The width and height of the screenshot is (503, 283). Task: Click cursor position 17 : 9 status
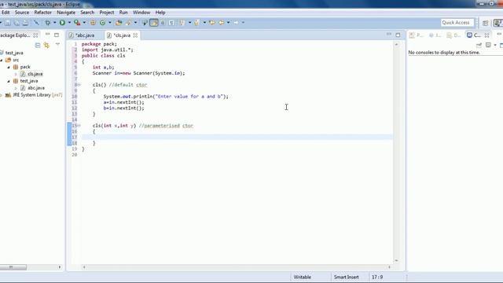coord(377,277)
